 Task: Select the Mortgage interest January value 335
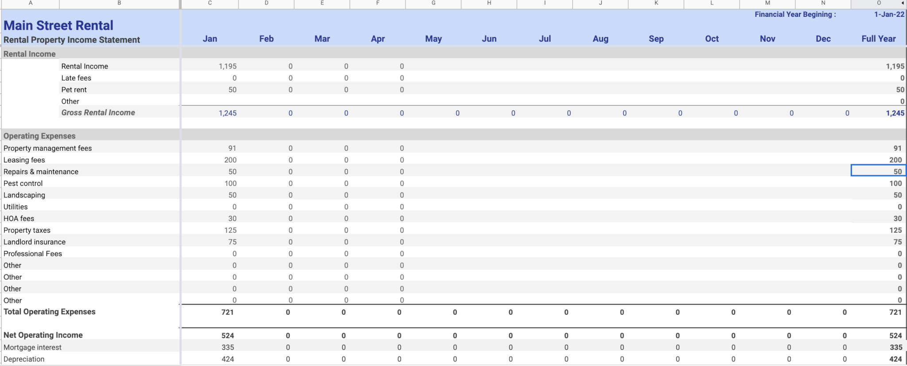pos(228,348)
